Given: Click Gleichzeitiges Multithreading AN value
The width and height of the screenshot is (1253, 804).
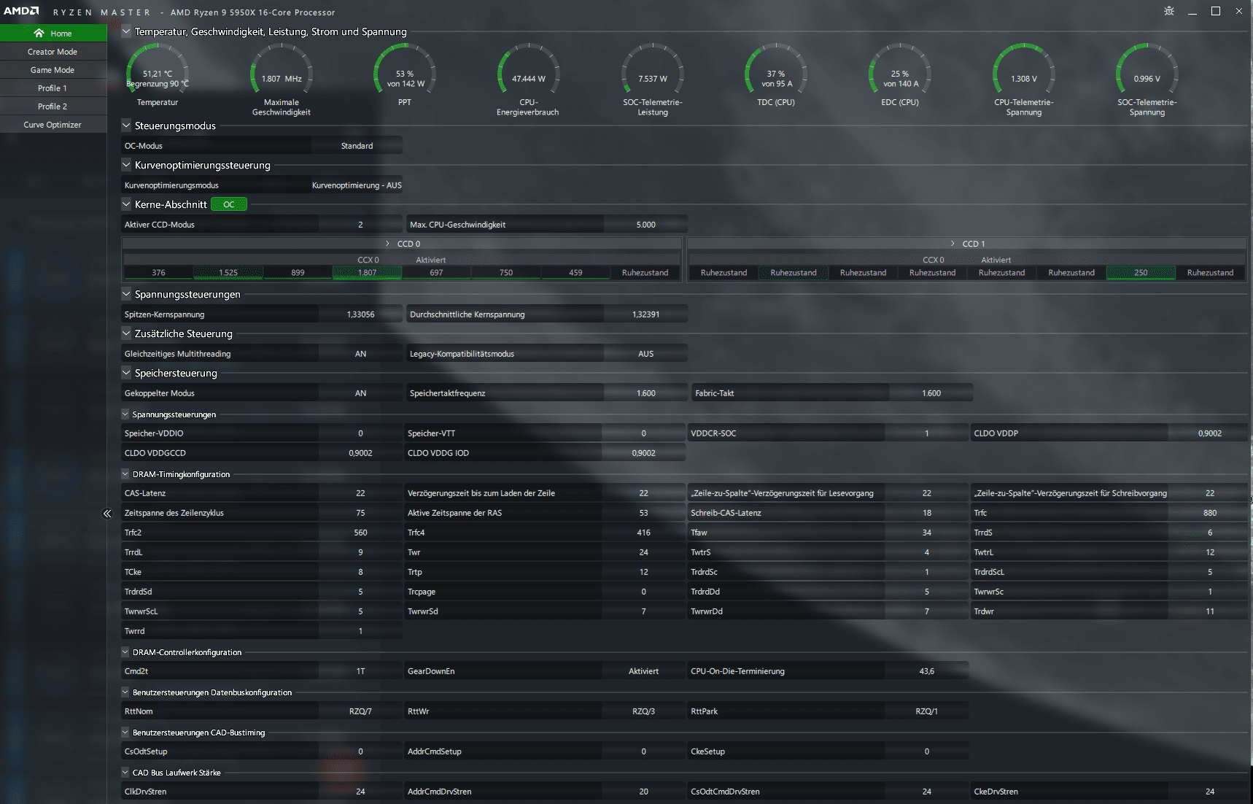Looking at the screenshot, I should (361, 354).
